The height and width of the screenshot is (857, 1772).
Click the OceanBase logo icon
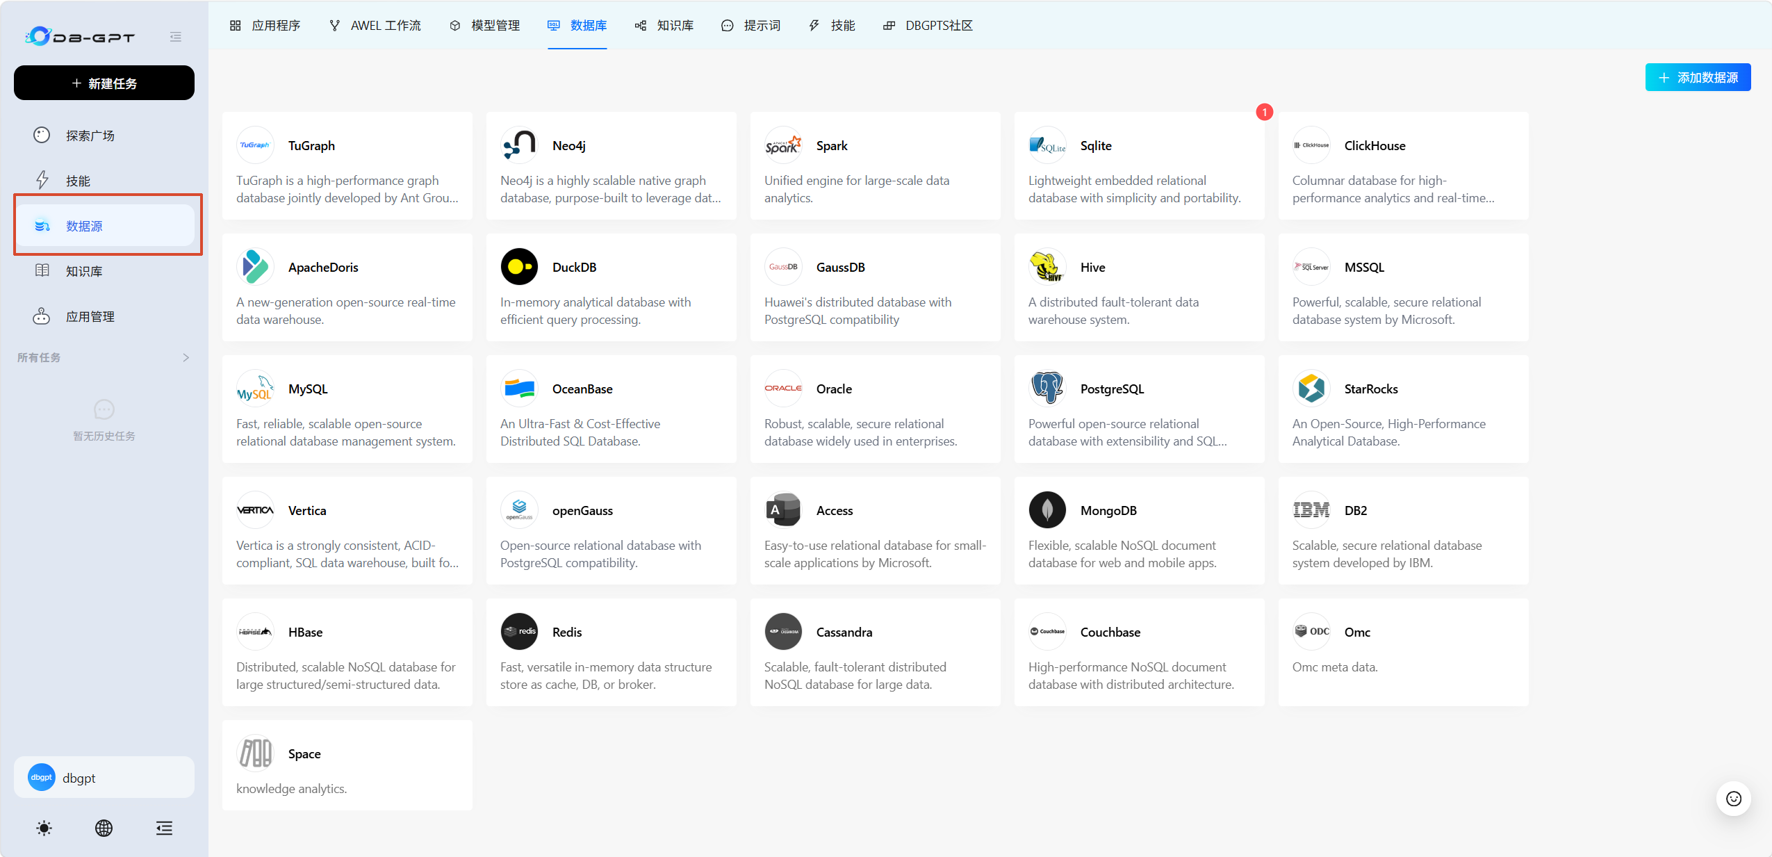(519, 389)
